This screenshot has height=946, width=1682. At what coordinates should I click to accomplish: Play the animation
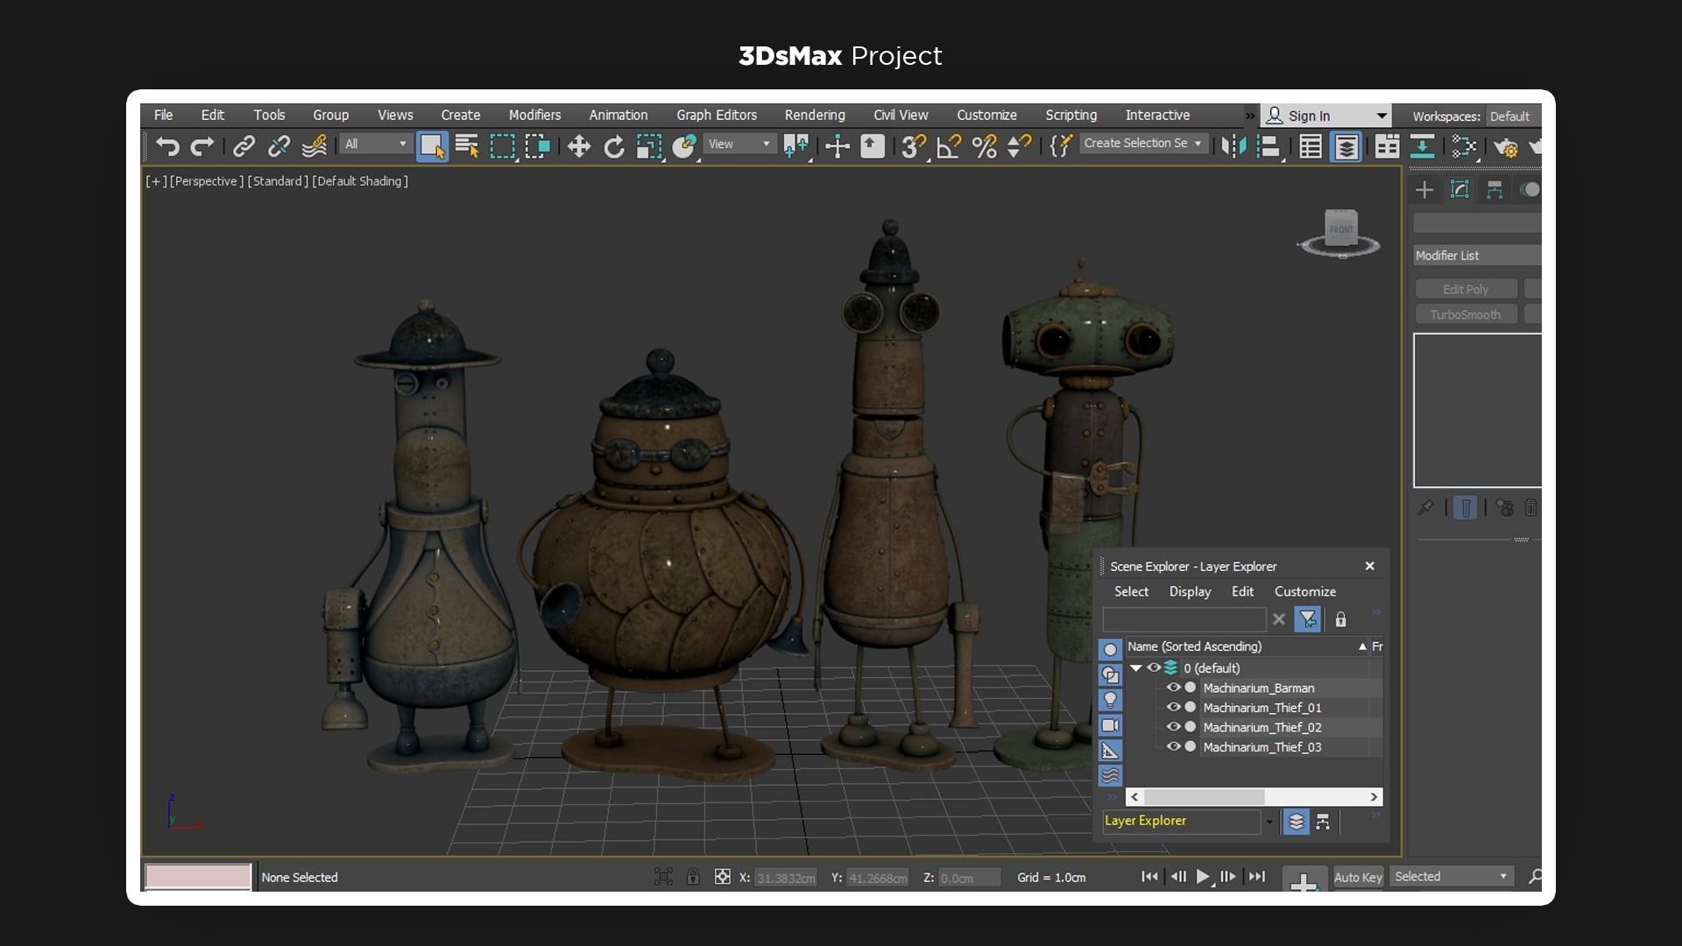pyautogui.click(x=1203, y=877)
